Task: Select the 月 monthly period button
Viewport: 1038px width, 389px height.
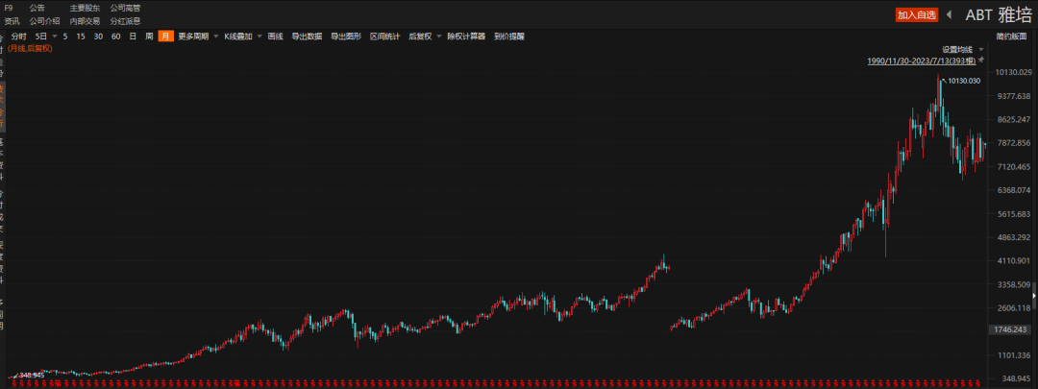Action: click(x=166, y=36)
